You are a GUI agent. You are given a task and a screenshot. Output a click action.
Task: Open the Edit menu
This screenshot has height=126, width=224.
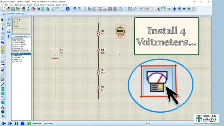pos(7,5)
